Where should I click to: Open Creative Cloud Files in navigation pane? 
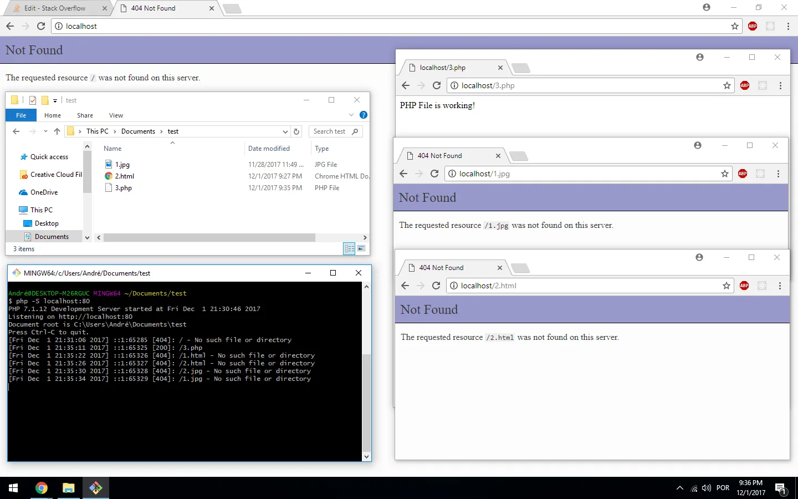[50, 175]
